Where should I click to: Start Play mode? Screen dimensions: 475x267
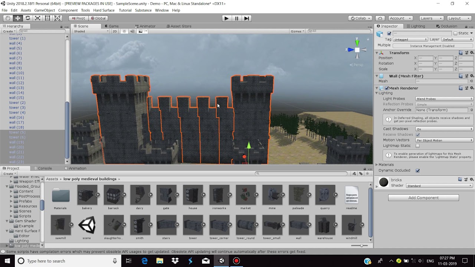[x=226, y=18]
